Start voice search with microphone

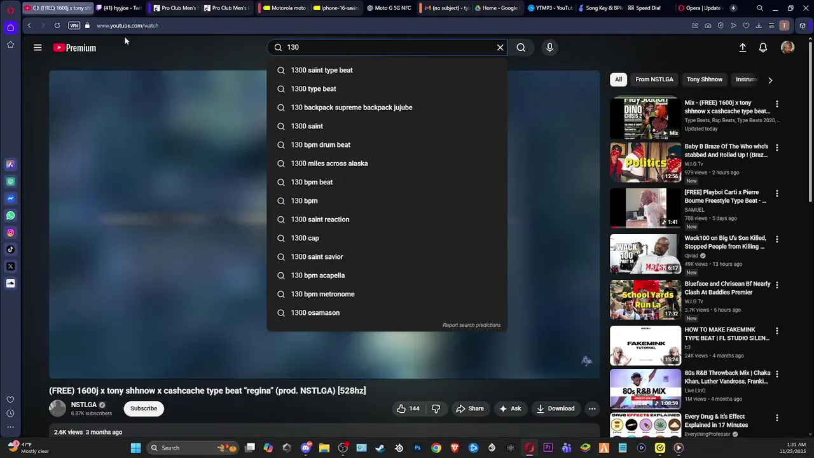549,48
